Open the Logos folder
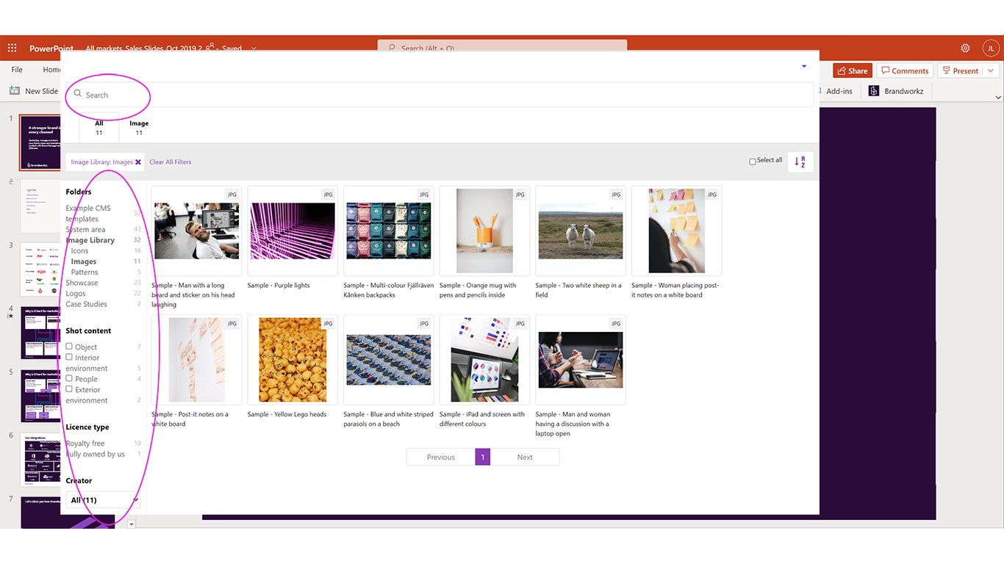The width and height of the screenshot is (1004, 564). [76, 294]
